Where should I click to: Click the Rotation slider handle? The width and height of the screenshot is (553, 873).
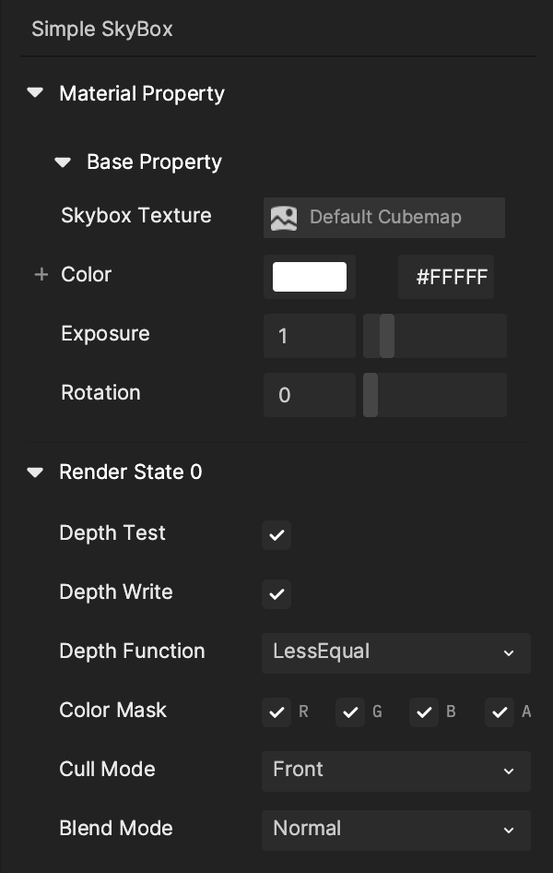pyautogui.click(x=371, y=395)
